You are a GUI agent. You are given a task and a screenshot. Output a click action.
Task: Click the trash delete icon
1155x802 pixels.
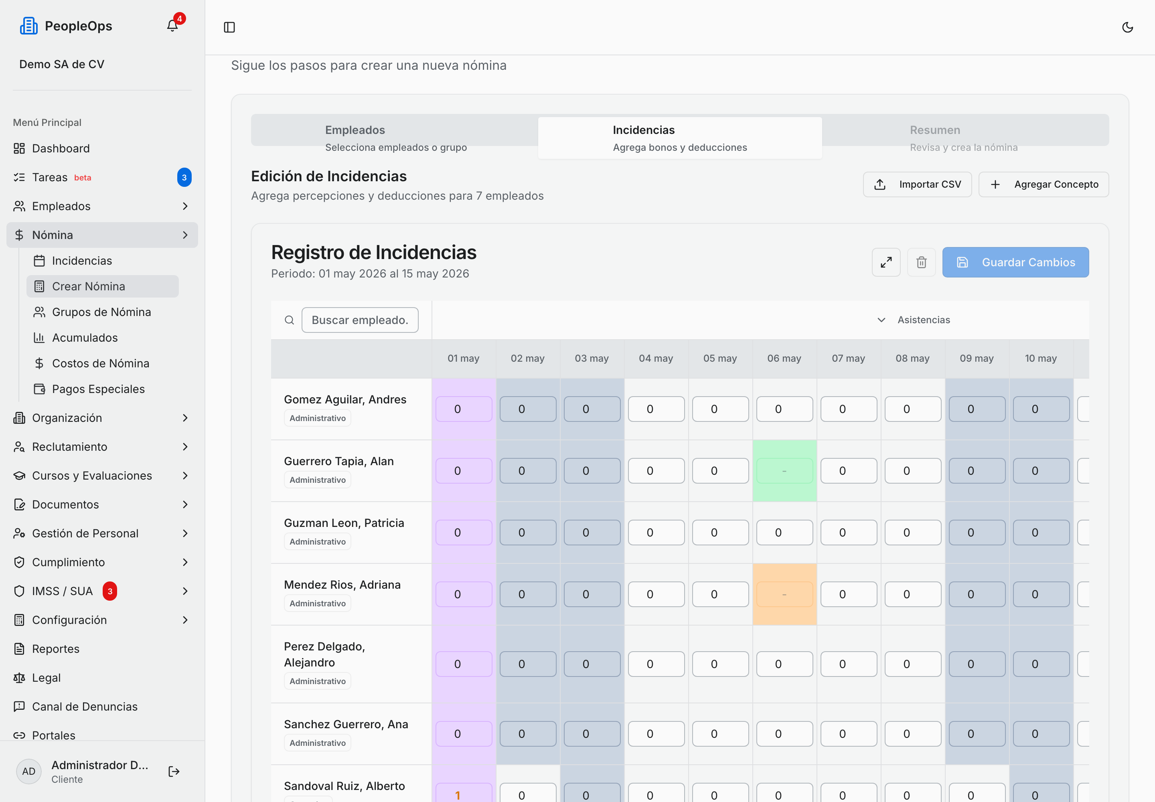[x=921, y=262]
